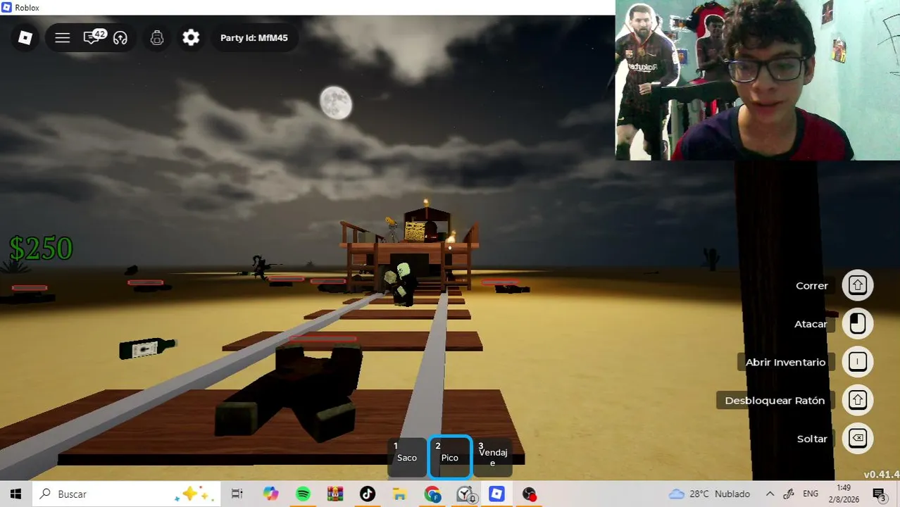Image resolution: width=900 pixels, height=507 pixels.
Task: Open the weather widget showing 28°C Nublado
Action: point(709,494)
